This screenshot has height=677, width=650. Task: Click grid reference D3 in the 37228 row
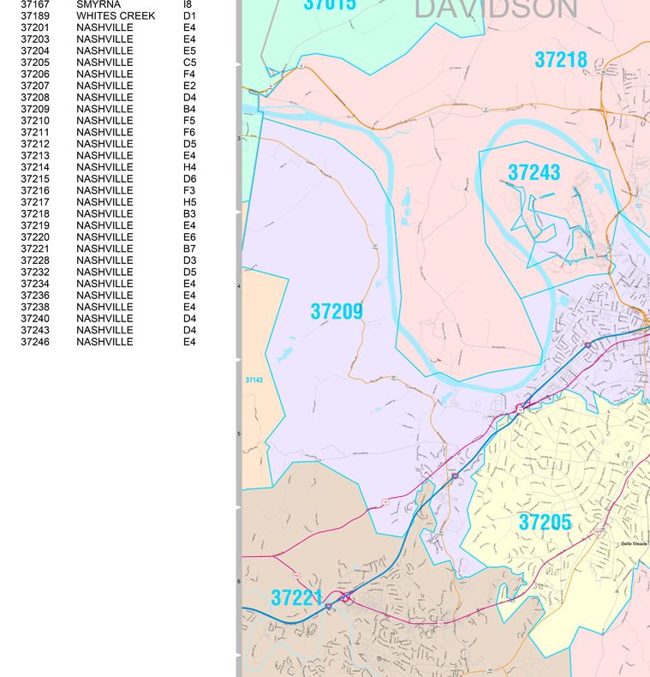pos(189,261)
